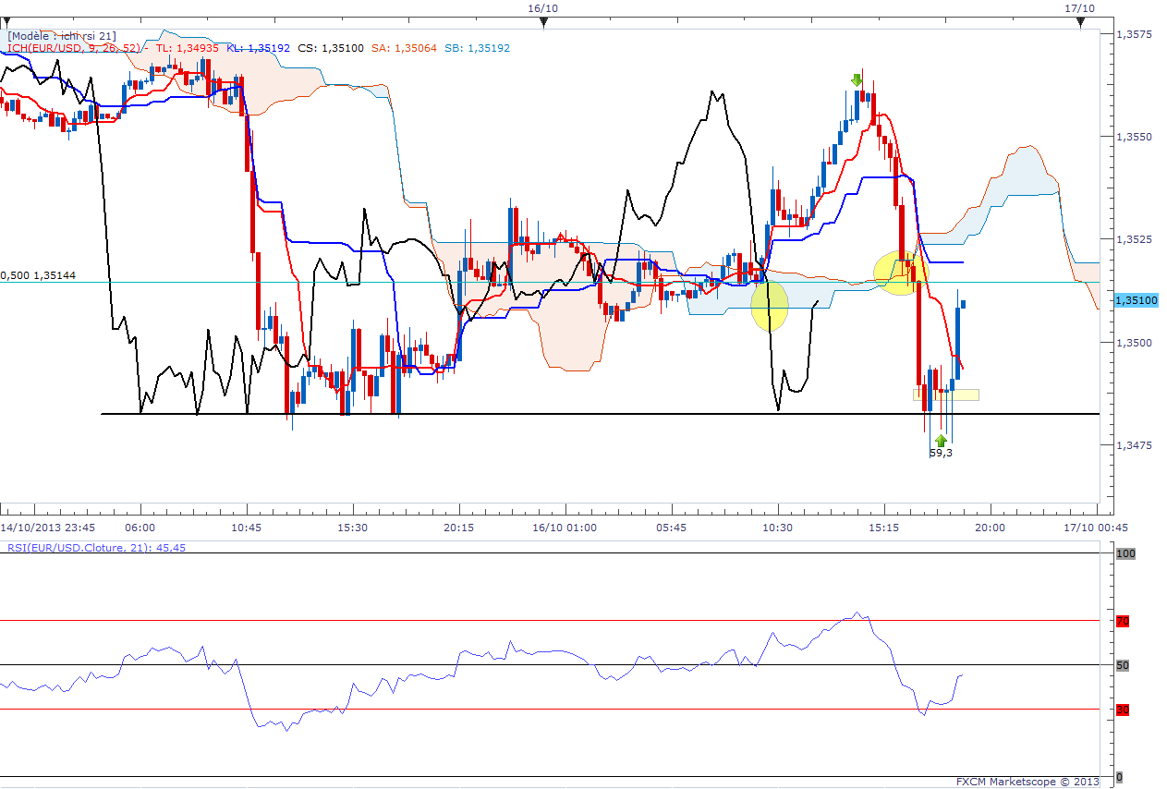Click the RSI 50 level marker
Viewport: 1167px width, 789px height.
pos(1123,665)
